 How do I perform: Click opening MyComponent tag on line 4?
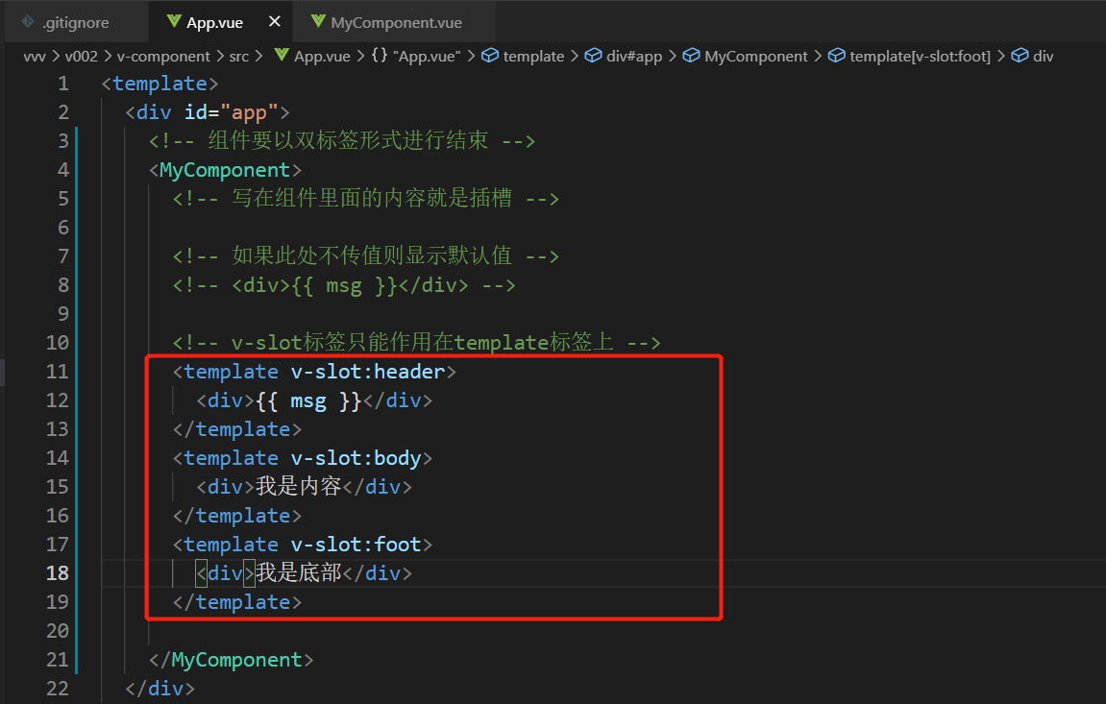click(225, 170)
